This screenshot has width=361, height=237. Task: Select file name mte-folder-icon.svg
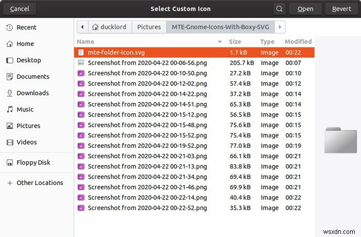(x=116, y=53)
